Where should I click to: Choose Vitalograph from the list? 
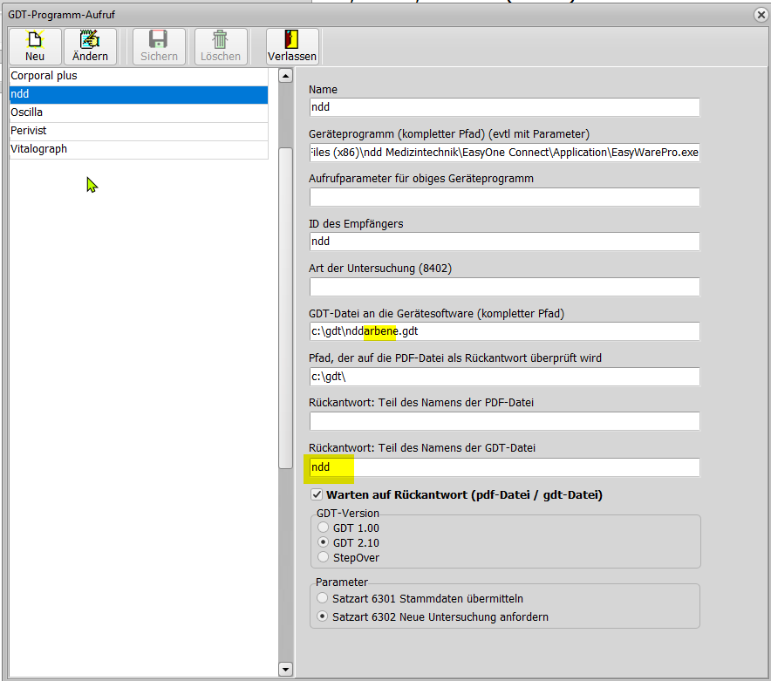click(x=138, y=149)
